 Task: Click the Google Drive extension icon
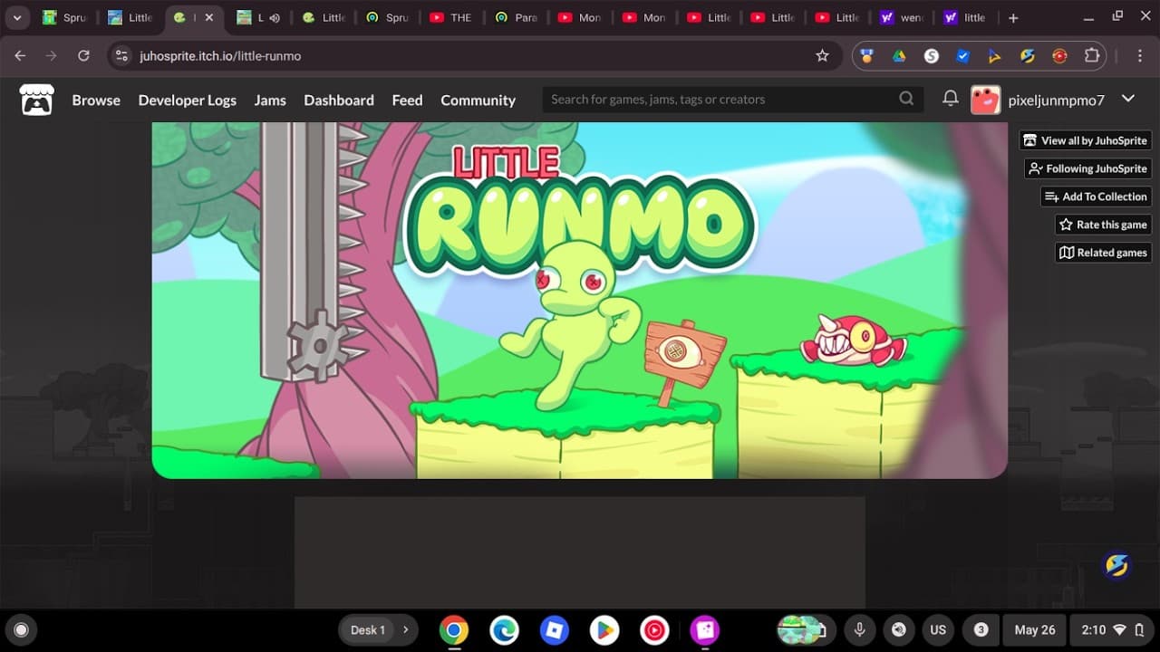coord(899,55)
